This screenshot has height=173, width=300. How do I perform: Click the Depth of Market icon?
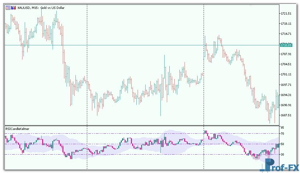[x=12, y=8]
